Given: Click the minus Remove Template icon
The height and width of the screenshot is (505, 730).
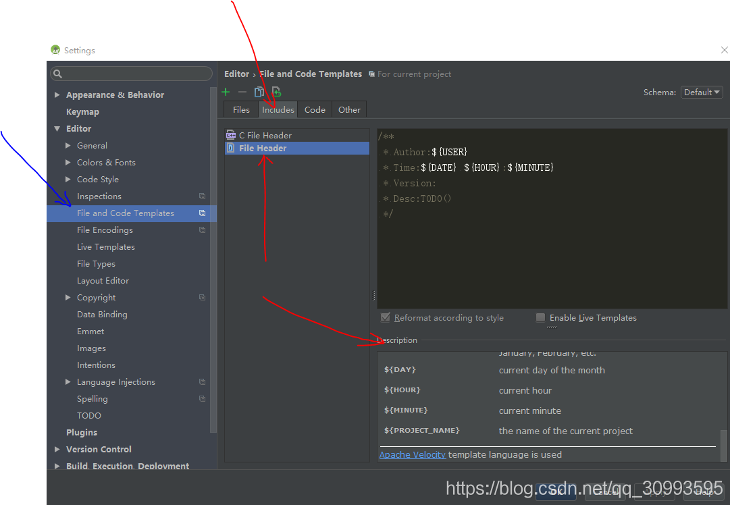Looking at the screenshot, I should [242, 92].
